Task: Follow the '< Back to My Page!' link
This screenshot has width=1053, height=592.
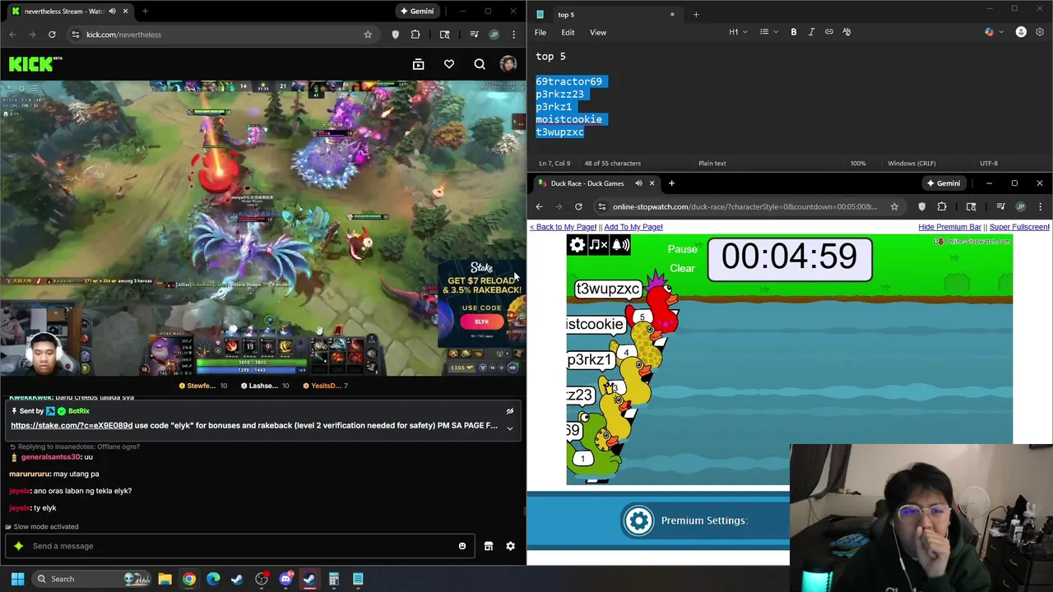Action: click(x=563, y=227)
